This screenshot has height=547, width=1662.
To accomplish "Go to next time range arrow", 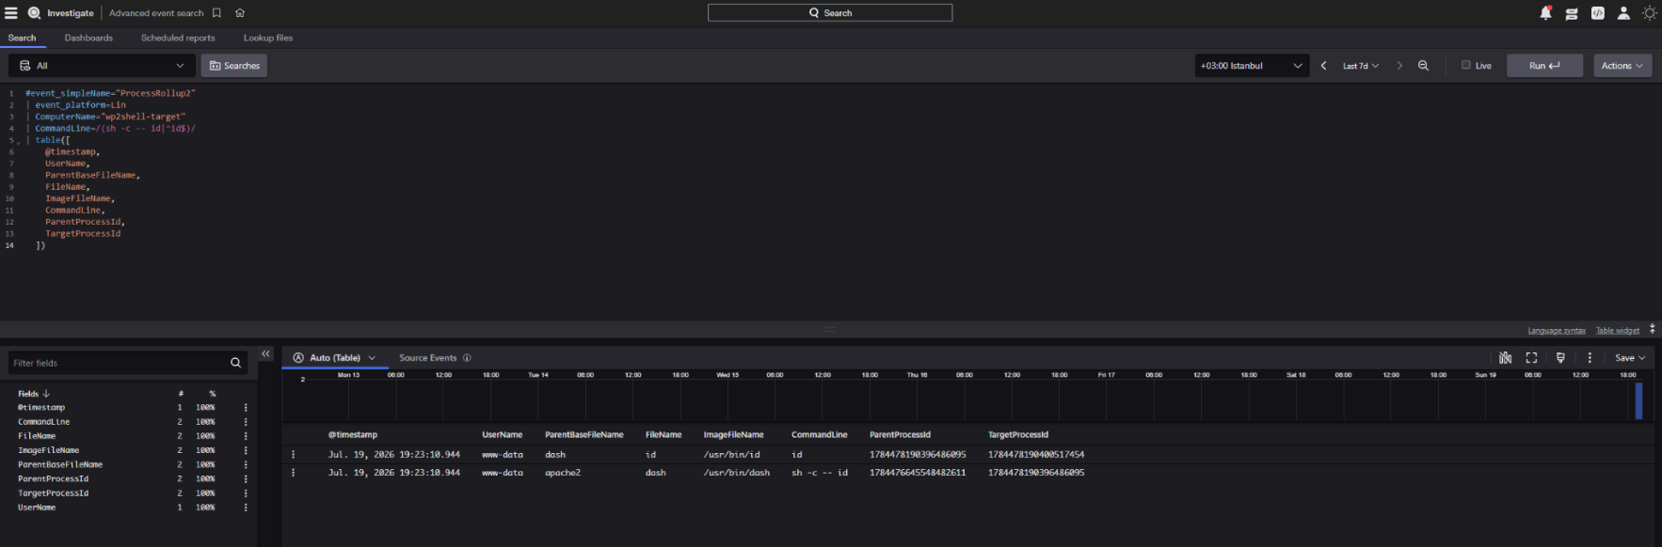I will click(1399, 66).
